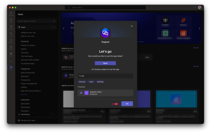Select AI-powered apps
Screen dimensions: 211x133
(28, 63)
